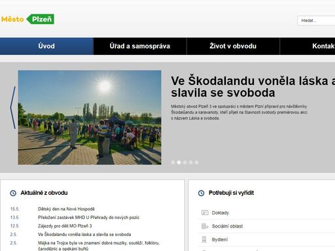335x251 pixels.
Task: Open list item Ve Škodalandu voněla láska
Action: click(x=84, y=235)
